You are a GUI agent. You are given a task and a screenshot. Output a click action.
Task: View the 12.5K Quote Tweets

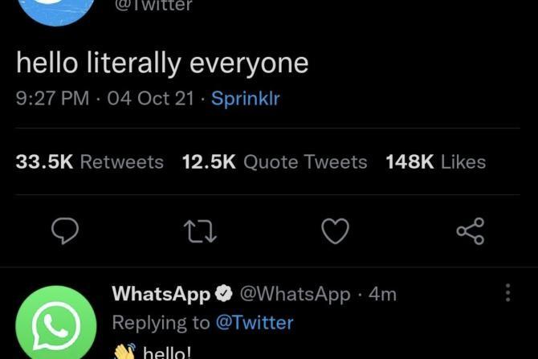click(x=274, y=161)
